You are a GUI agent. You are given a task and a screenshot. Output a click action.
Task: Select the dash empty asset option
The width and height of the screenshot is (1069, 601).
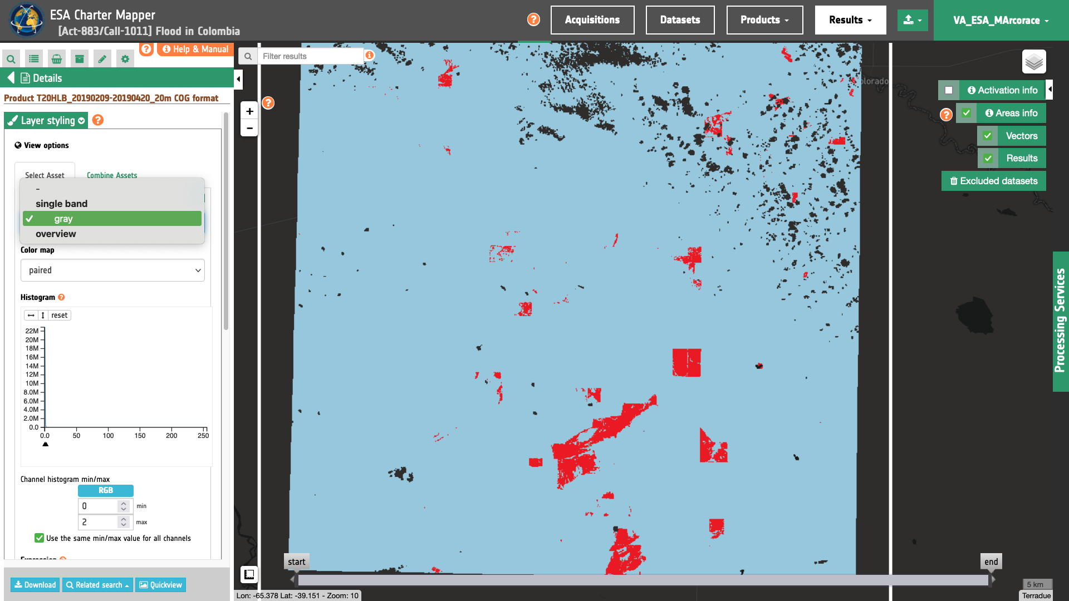click(112, 189)
